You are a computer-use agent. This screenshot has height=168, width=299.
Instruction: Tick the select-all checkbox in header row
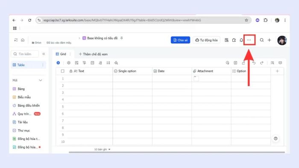pyautogui.click(x=62, y=71)
